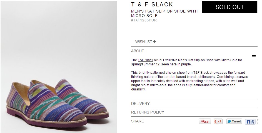Collapse the ABOUT section
Screen dimensions: 262x133
[138, 51]
